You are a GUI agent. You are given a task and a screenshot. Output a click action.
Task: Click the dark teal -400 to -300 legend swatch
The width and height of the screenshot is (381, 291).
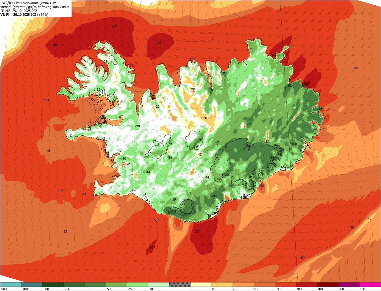[32, 284]
